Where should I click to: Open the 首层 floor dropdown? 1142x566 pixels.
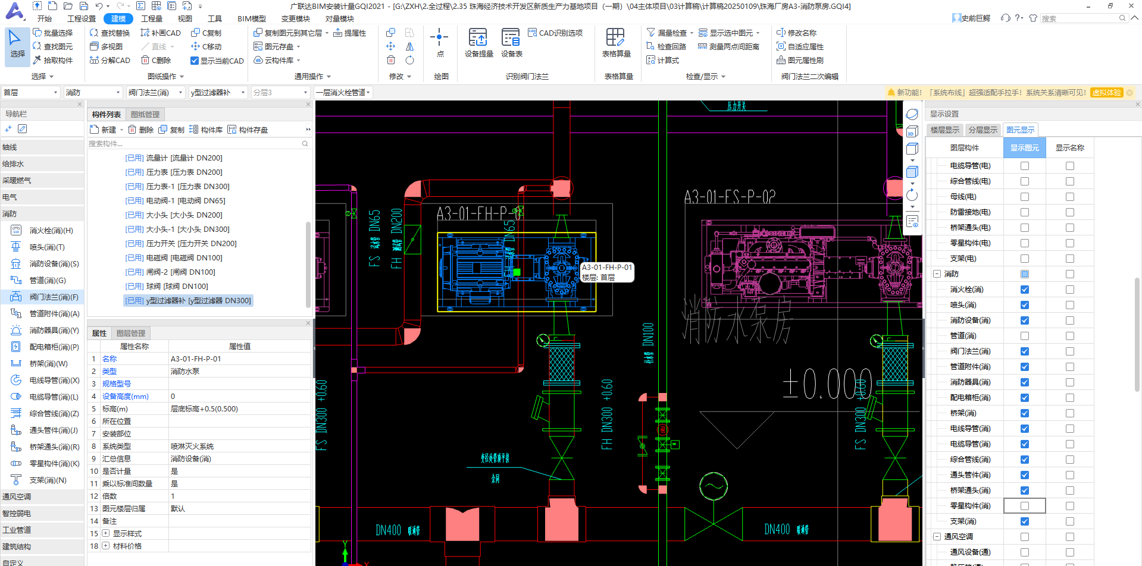30,92
